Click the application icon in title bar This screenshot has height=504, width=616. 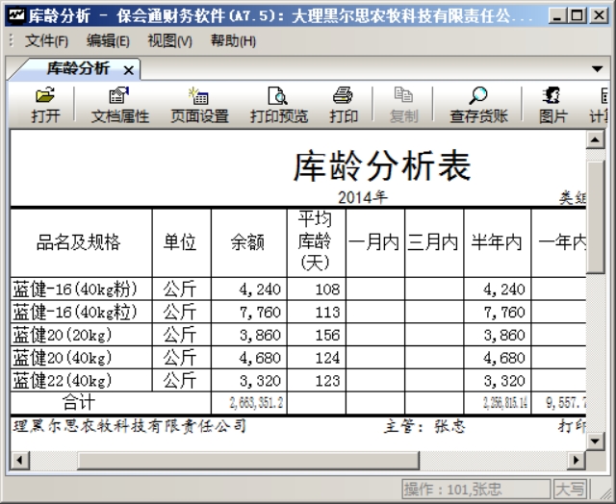coord(16,15)
